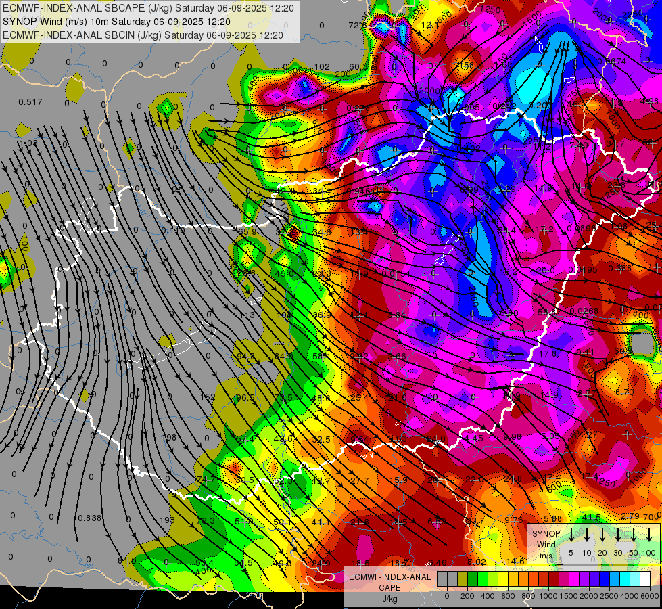The height and width of the screenshot is (609, 662).
Task: Click the ECMWF-INDEX-ANAL legend label
Action: [x=389, y=577]
